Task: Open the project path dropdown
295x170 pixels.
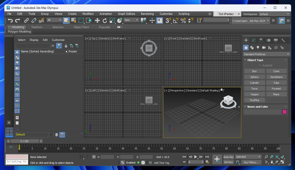Action: click(x=250, y=21)
